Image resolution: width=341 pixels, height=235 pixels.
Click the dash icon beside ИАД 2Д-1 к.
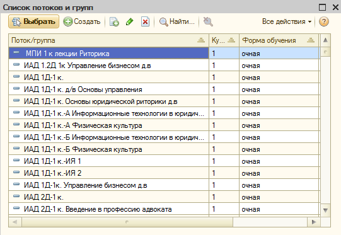(16, 196)
